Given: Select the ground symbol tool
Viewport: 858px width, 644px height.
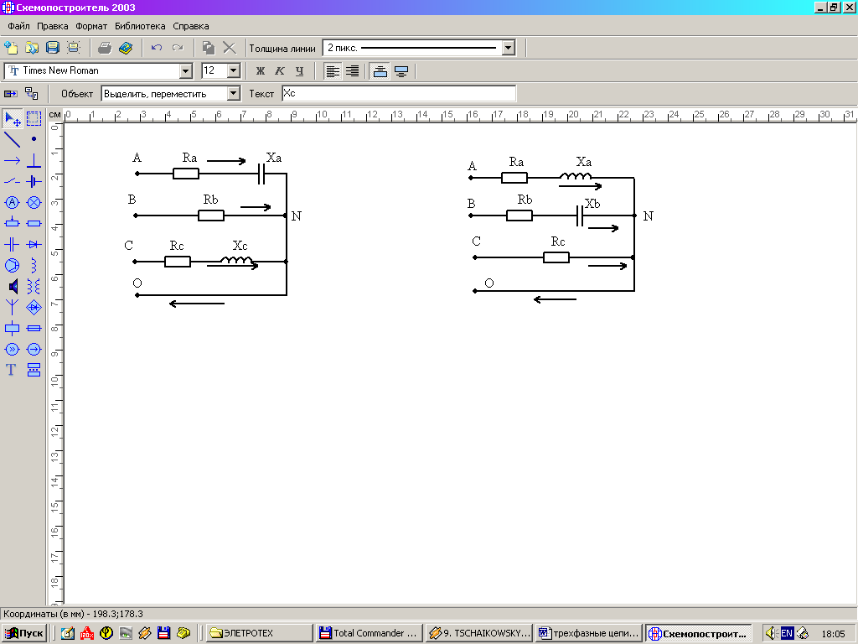Looking at the screenshot, I should click(34, 161).
